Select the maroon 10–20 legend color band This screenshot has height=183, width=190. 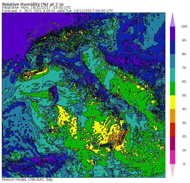(172, 143)
